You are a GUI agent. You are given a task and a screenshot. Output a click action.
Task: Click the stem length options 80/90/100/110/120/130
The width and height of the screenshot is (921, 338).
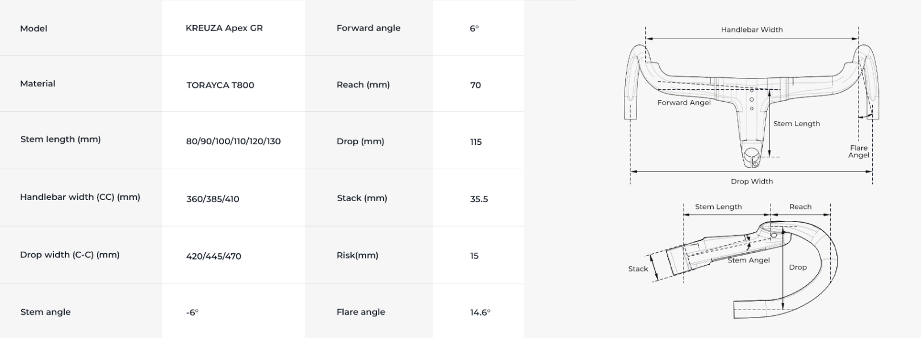[x=233, y=141]
